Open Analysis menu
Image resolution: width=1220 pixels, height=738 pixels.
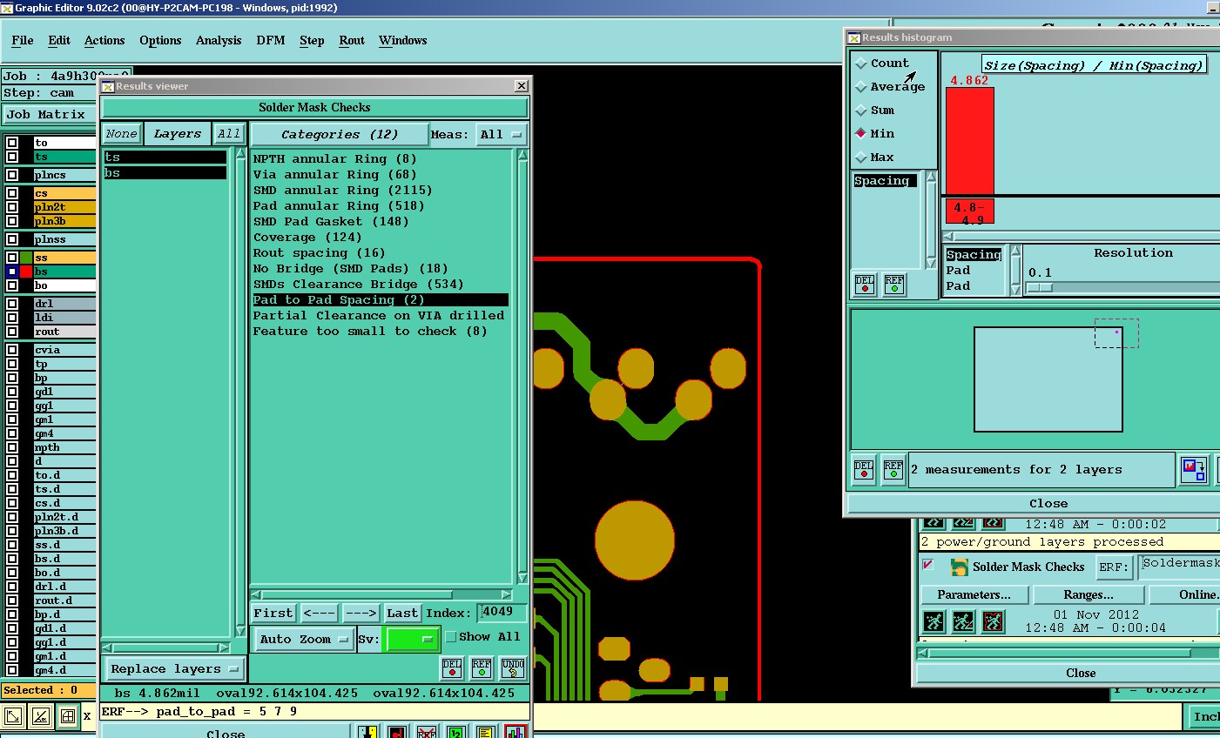point(219,41)
